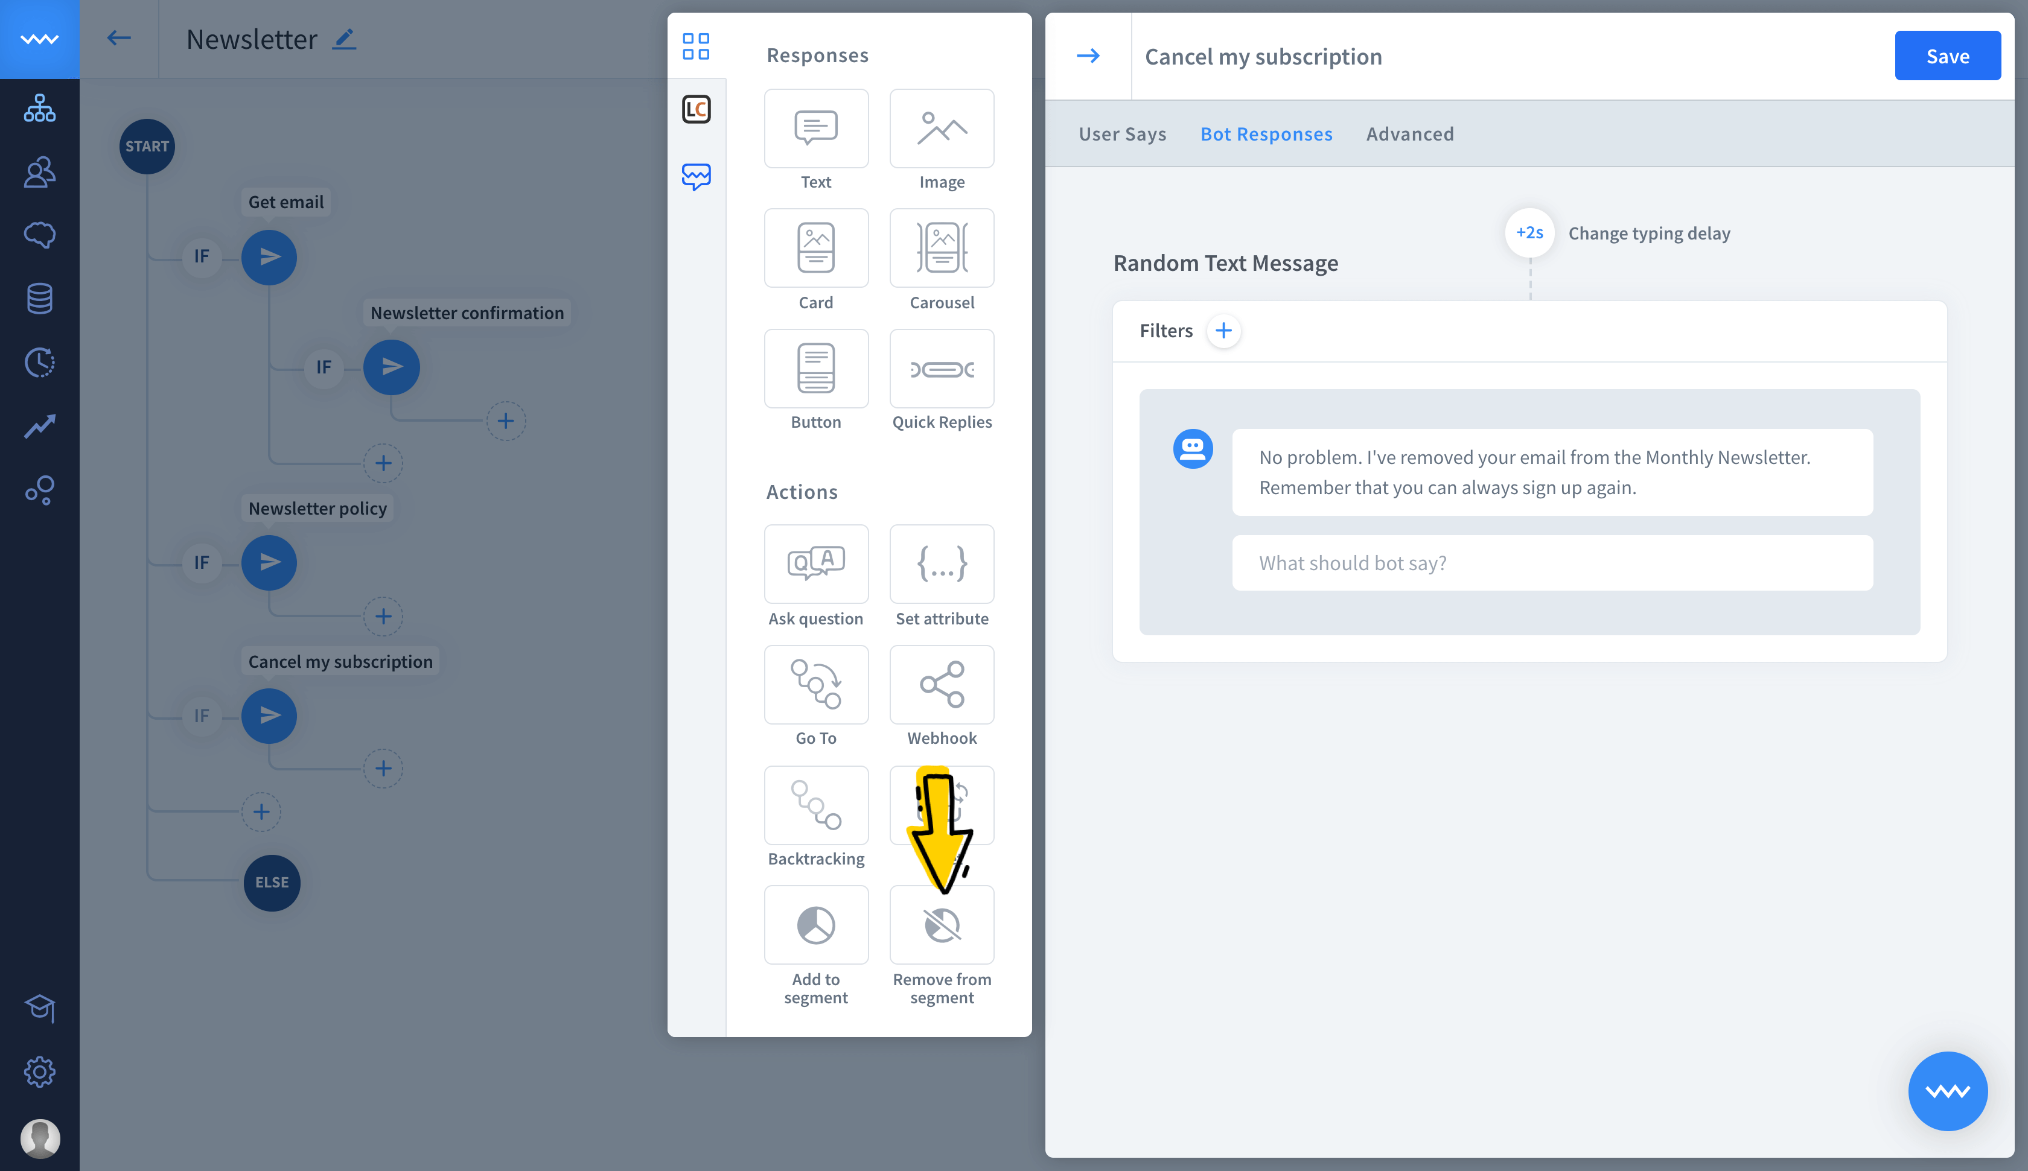Collapse the response editor with the arrow

tap(1090, 55)
